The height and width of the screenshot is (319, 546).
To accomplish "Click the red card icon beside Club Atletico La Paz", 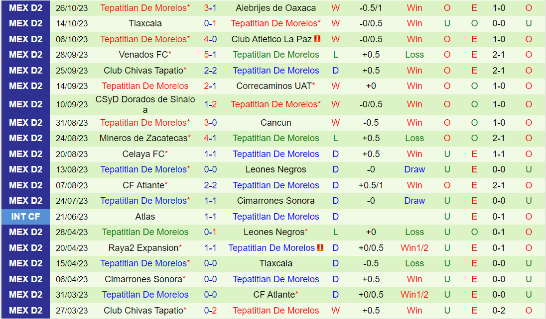I will point(317,39).
